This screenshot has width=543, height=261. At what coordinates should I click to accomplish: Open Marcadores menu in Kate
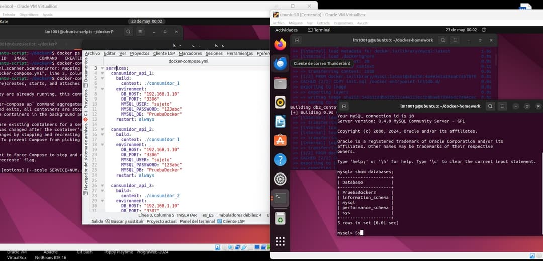pos(190,53)
